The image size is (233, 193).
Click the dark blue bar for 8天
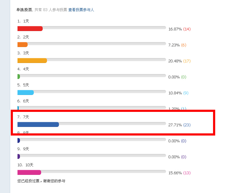point(19,140)
